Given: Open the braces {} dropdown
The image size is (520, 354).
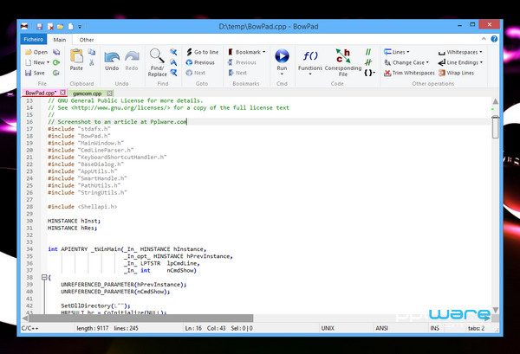Looking at the screenshot, I should click(369, 73).
